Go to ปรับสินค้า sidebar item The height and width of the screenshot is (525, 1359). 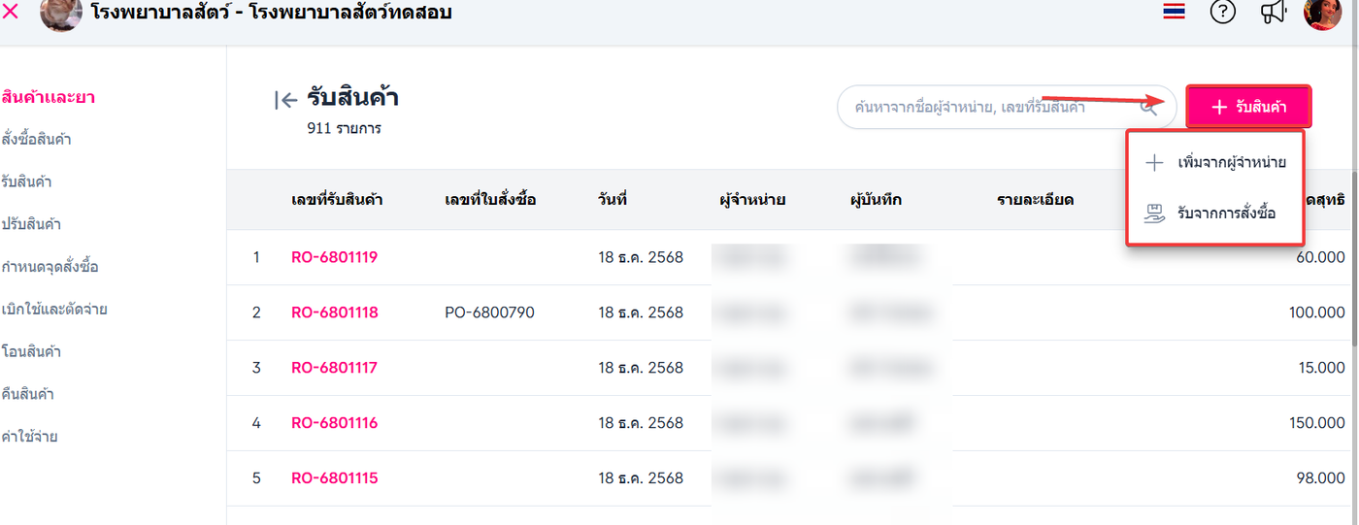pyautogui.click(x=32, y=224)
